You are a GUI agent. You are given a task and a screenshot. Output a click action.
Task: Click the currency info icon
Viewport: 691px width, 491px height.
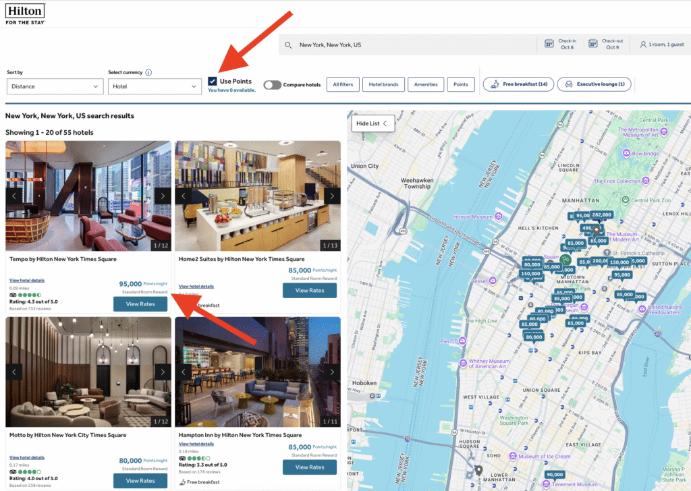click(148, 73)
